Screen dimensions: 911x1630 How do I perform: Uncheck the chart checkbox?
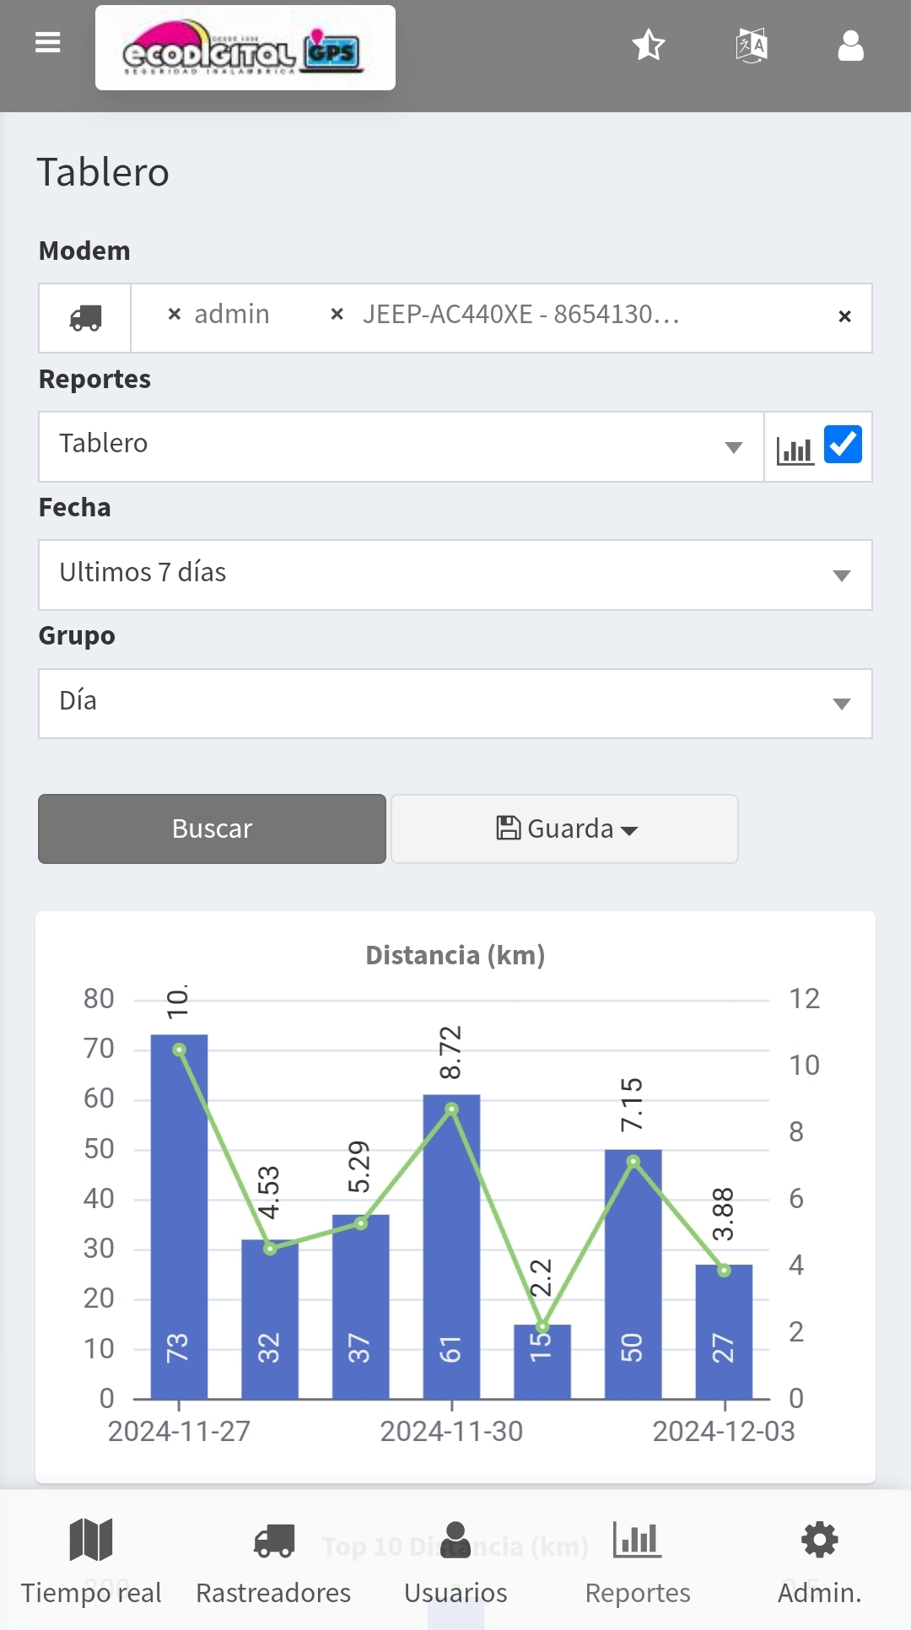(843, 445)
